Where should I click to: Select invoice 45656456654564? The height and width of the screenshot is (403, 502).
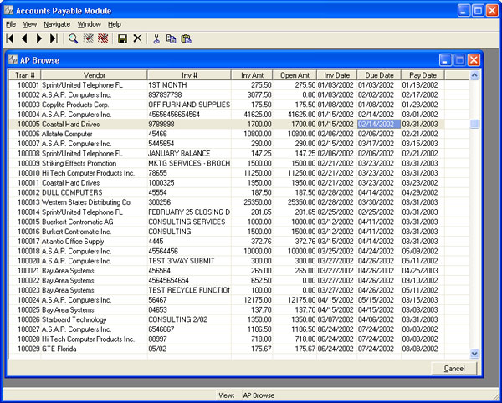tap(174, 115)
